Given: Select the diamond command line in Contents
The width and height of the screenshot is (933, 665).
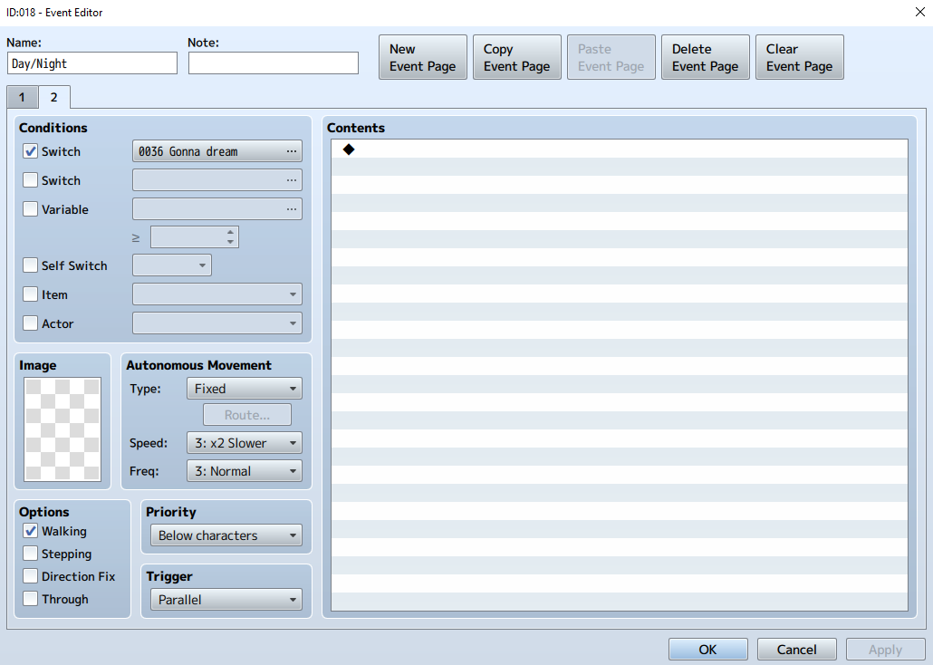Looking at the screenshot, I should 620,149.
